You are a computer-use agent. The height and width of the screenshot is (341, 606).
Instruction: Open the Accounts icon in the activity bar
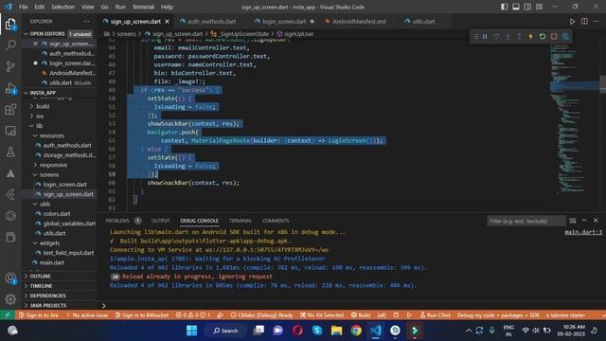(10, 278)
